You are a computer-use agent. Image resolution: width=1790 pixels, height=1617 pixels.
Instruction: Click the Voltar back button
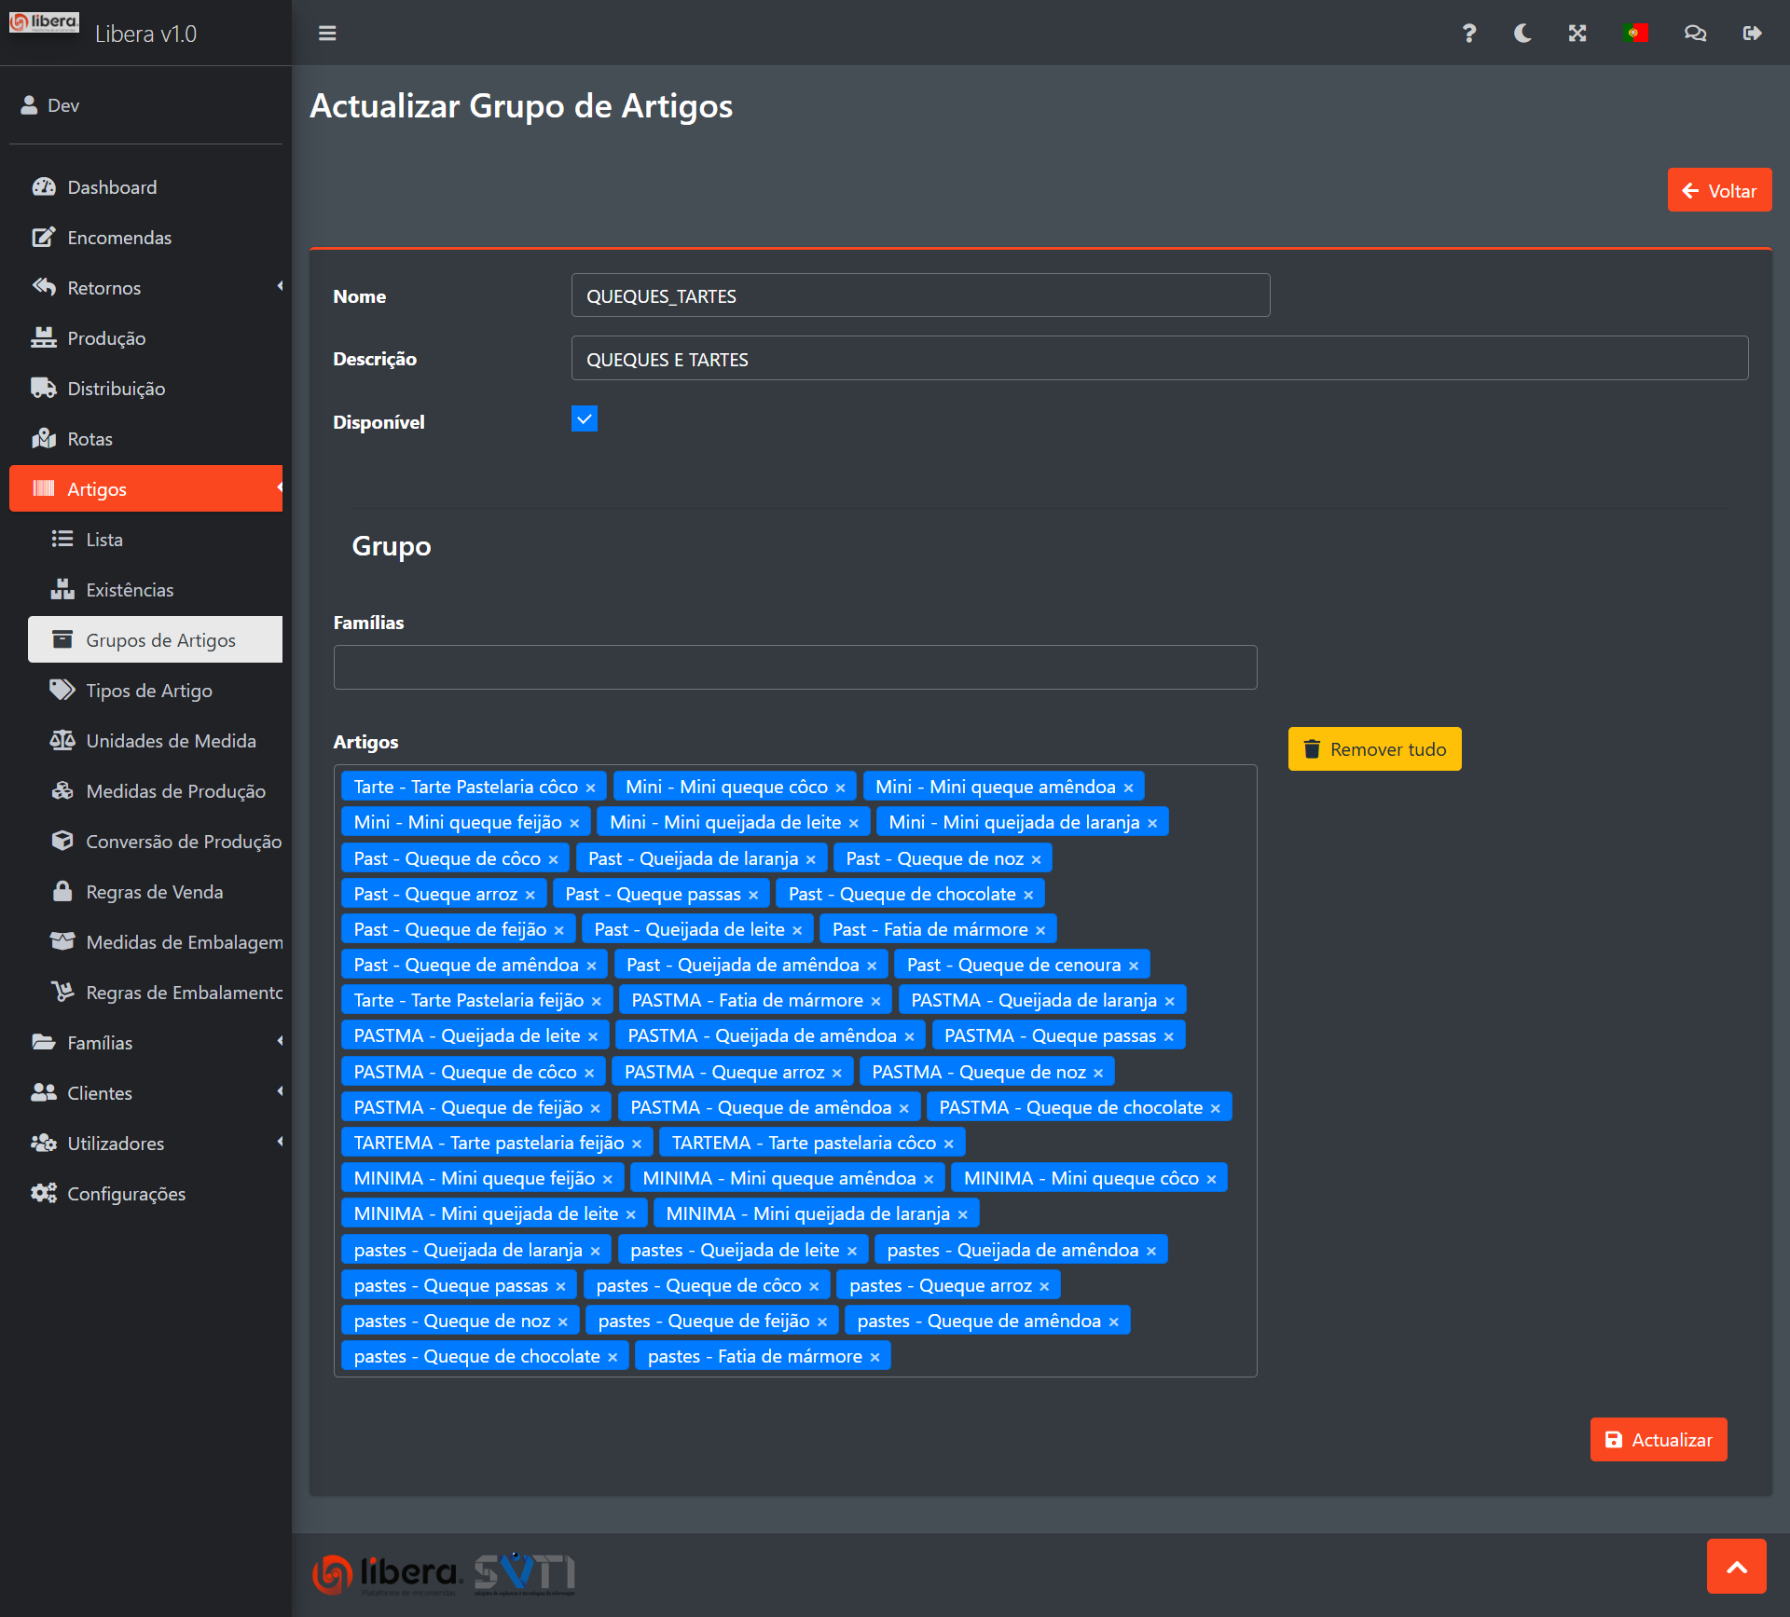tap(1719, 190)
